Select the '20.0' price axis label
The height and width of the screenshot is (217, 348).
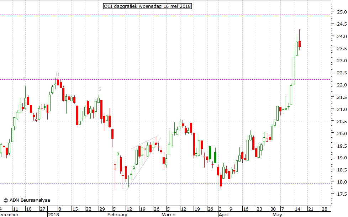pyautogui.click(x=342, y=133)
